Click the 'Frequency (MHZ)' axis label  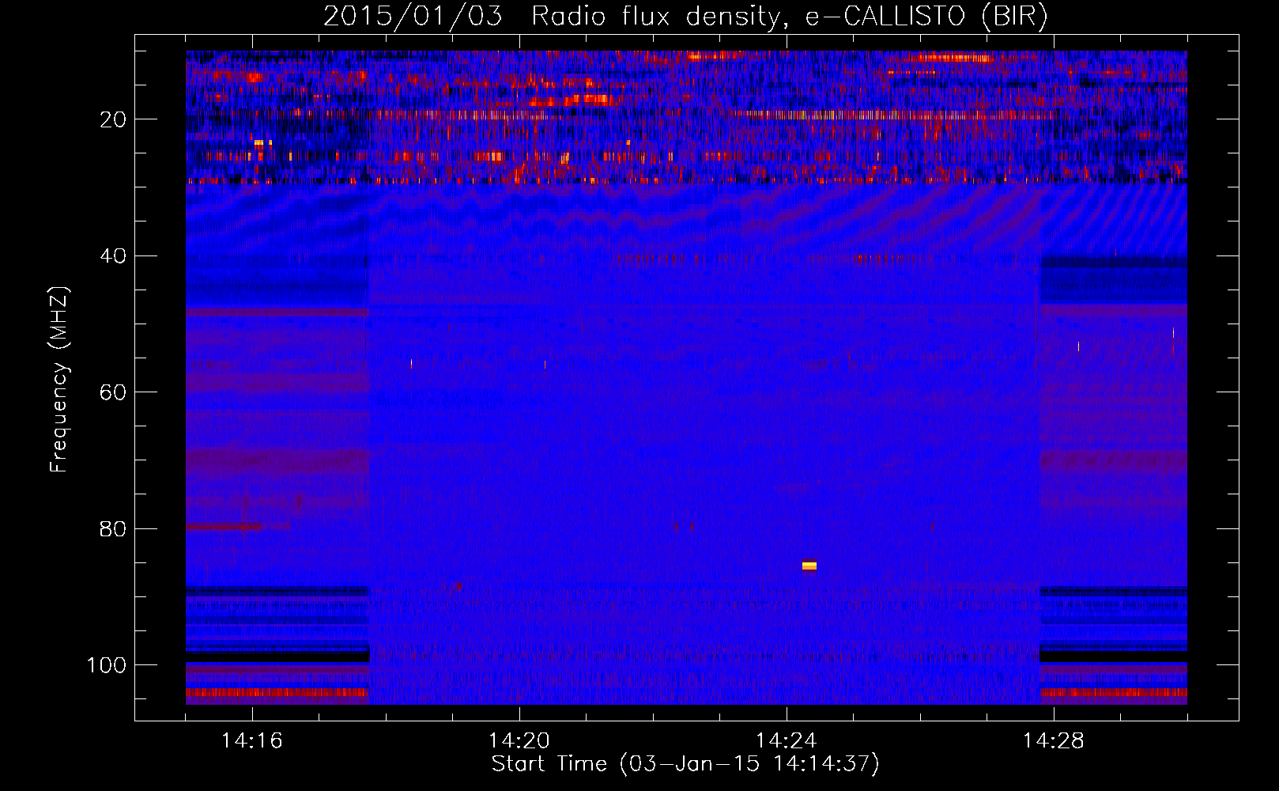[59, 380]
